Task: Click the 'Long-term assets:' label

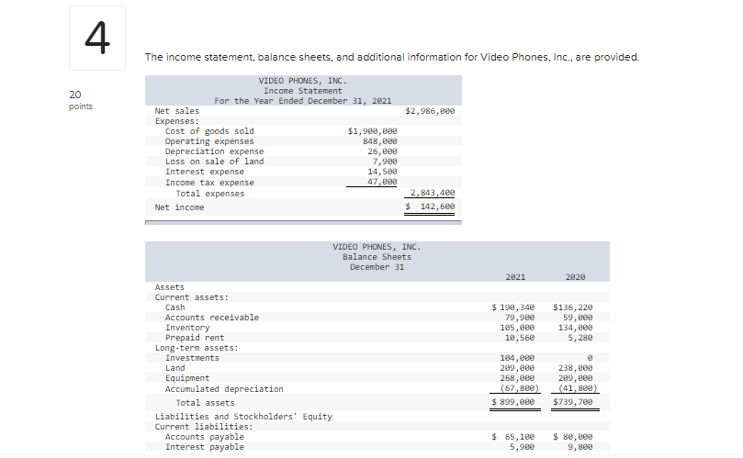Action: [197, 348]
